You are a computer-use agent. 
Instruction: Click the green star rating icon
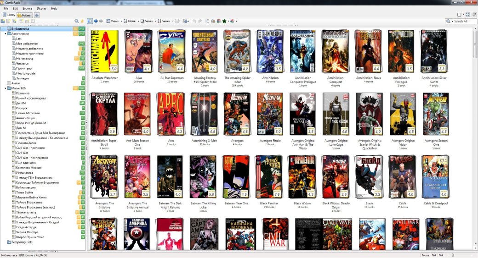[224, 21]
